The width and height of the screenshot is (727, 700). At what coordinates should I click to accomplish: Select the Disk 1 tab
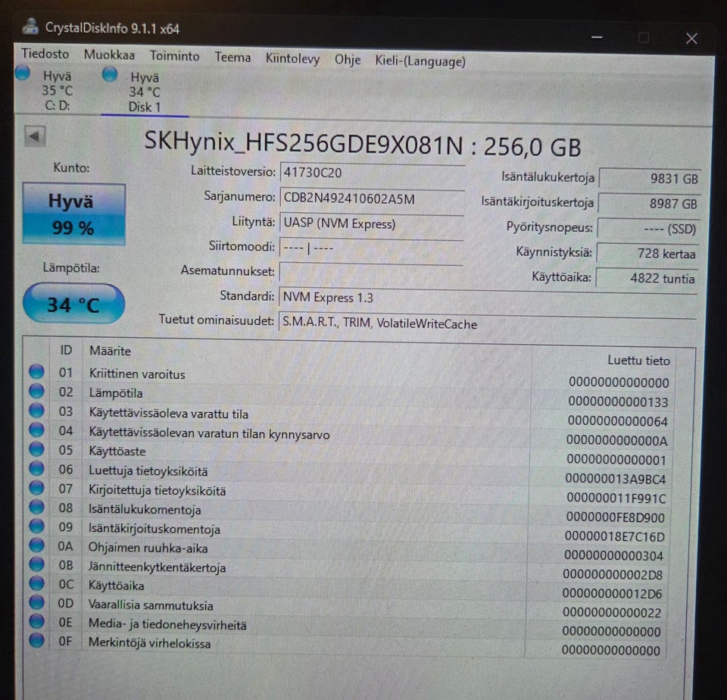pos(145,92)
